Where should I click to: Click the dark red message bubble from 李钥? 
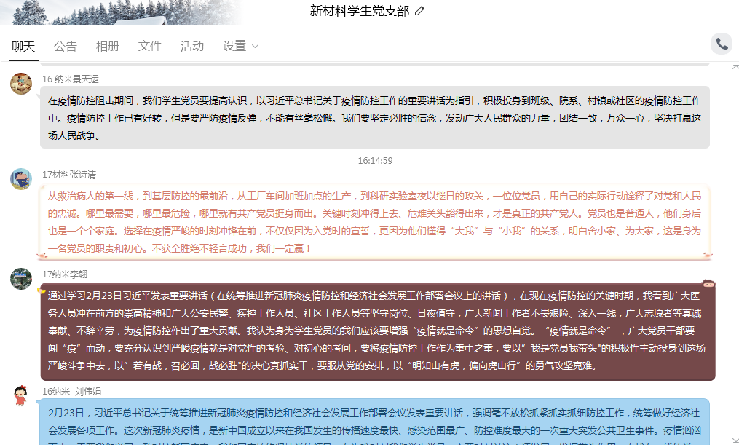point(378,331)
